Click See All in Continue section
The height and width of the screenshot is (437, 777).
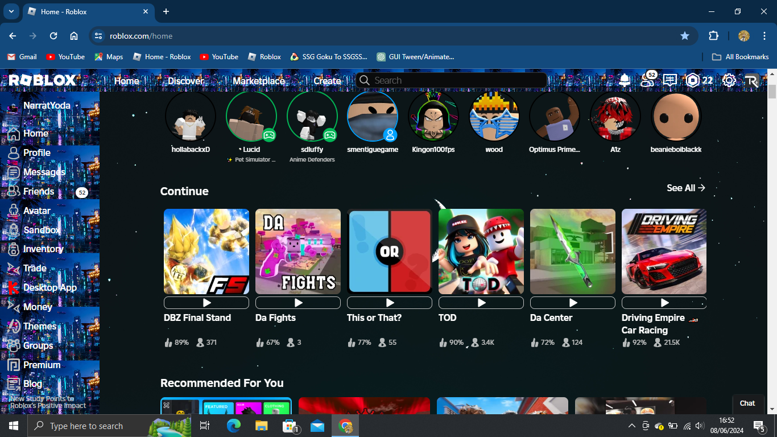pyautogui.click(x=686, y=188)
